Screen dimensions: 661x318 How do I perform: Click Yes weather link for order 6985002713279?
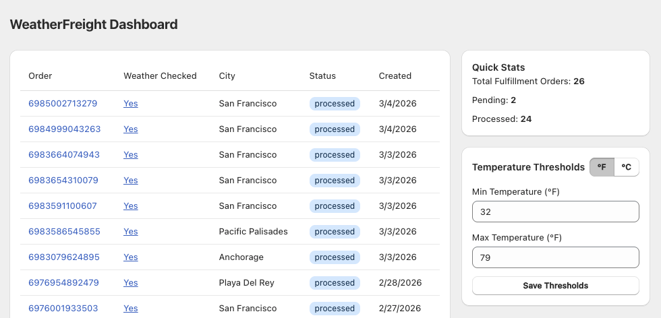[131, 104]
